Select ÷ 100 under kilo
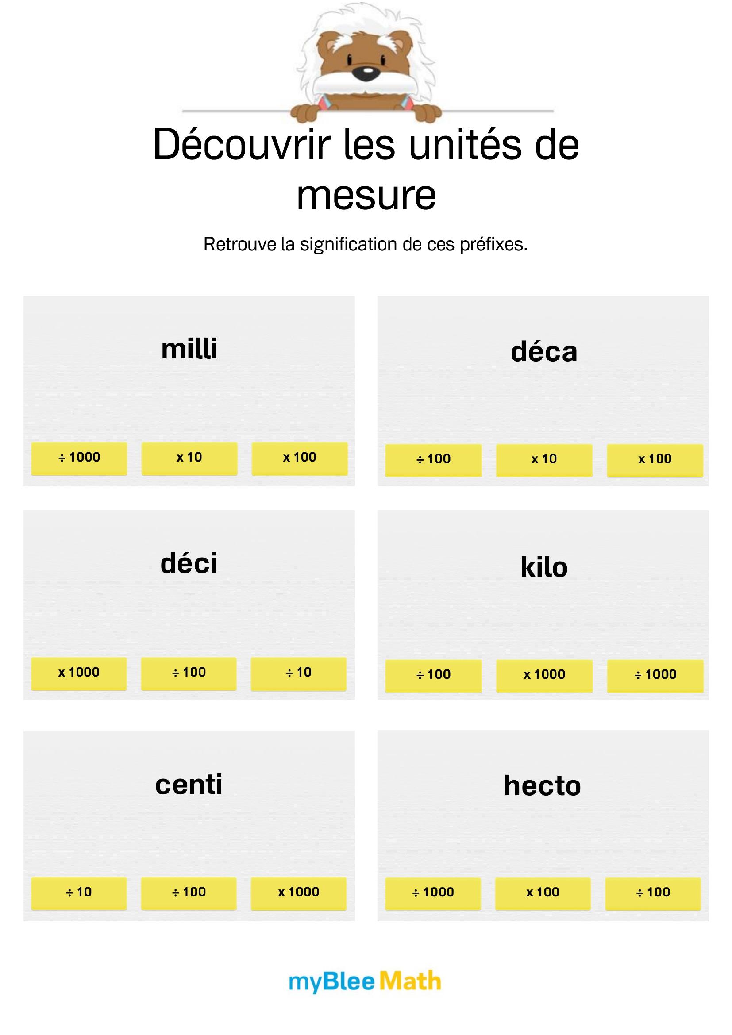 point(433,675)
